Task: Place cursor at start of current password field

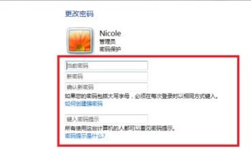Action: (67, 65)
